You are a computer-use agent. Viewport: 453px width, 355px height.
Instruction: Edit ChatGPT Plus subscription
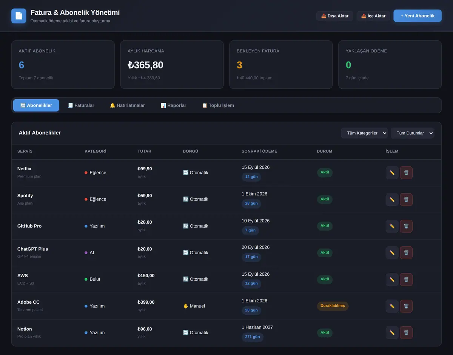click(392, 253)
